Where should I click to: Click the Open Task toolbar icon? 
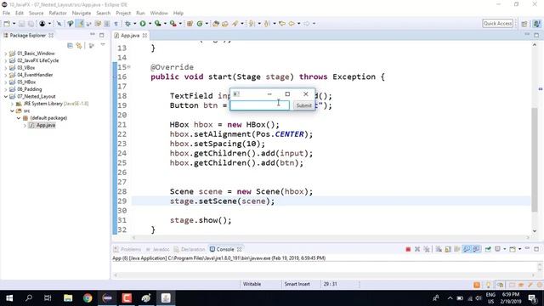pos(225,24)
